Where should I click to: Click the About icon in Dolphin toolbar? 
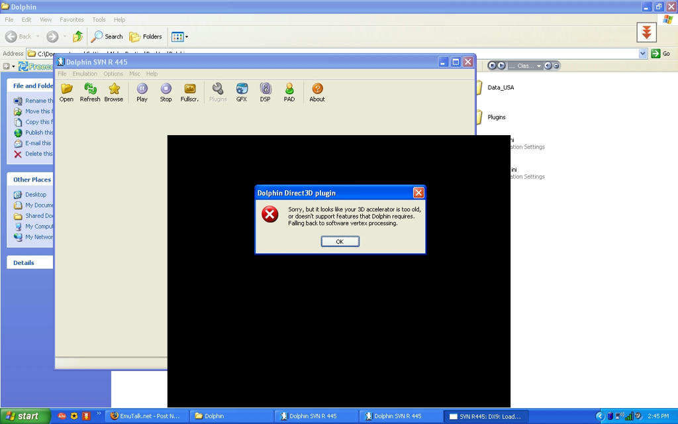[x=317, y=93]
